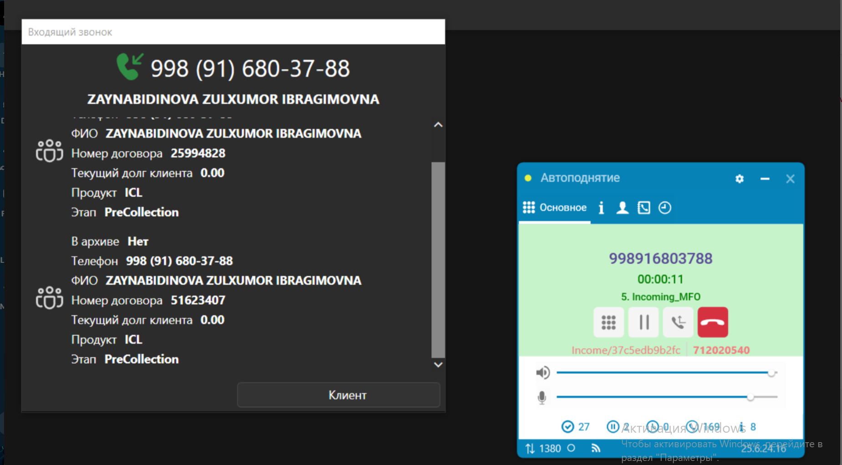Image resolution: width=842 pixels, height=465 pixels.
Task: Click the В архиве Нет value
Action: point(138,241)
